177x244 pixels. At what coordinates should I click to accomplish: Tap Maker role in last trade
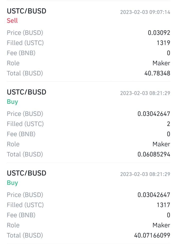coord(161,225)
